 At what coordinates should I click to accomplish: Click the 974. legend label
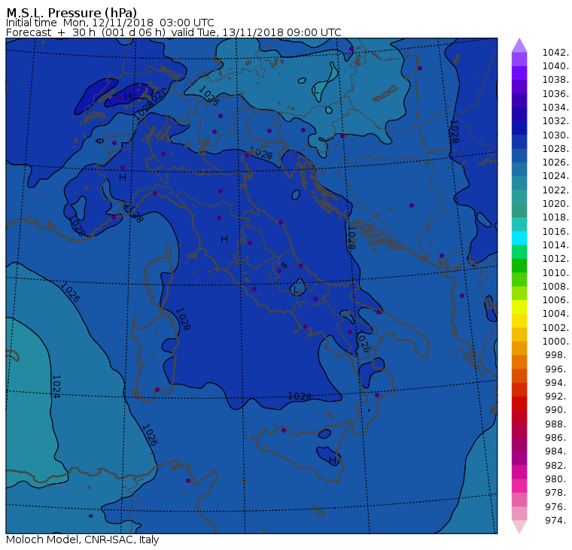coord(557,520)
